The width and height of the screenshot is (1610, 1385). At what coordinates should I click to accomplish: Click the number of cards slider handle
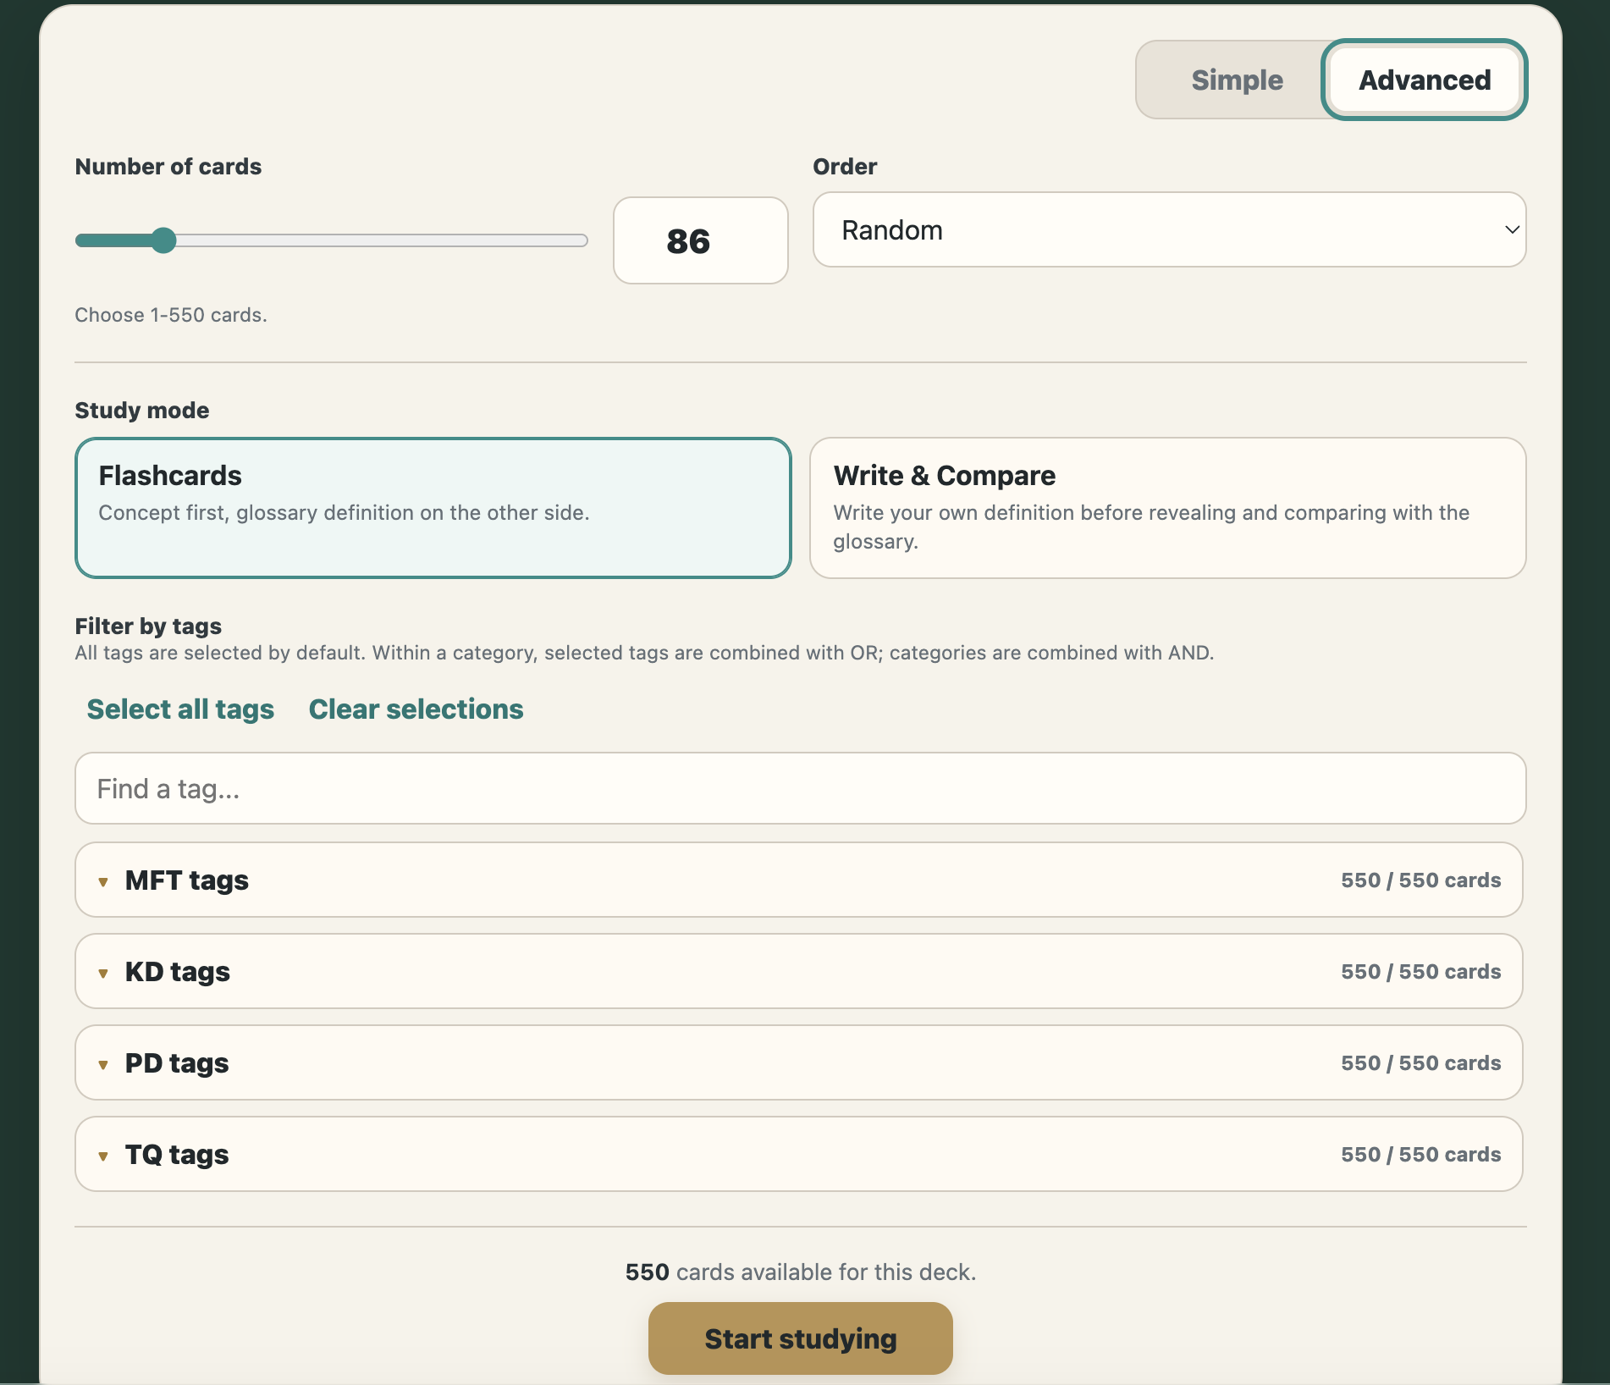pyautogui.click(x=163, y=240)
